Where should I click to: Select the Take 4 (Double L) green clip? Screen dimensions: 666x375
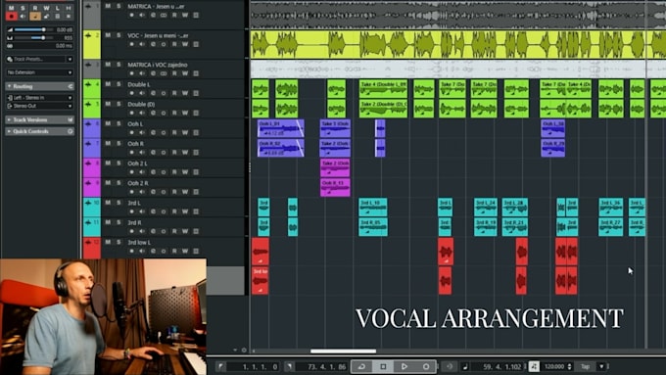point(383,88)
